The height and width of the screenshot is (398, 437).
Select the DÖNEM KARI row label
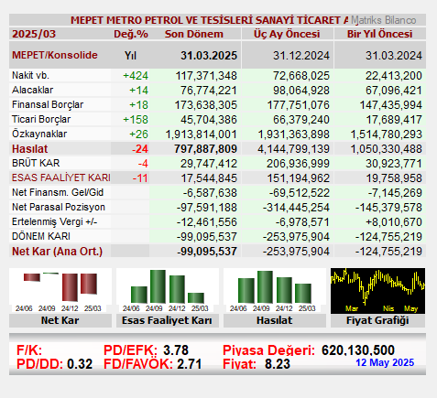tap(41, 236)
